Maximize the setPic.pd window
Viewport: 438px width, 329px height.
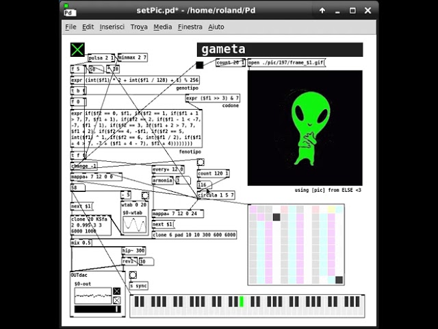352,11
